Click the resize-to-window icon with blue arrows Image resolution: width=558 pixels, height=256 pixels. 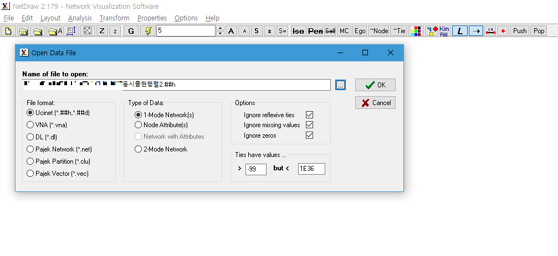[x=71, y=31]
